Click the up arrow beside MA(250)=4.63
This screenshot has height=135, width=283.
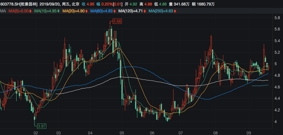point(175,11)
